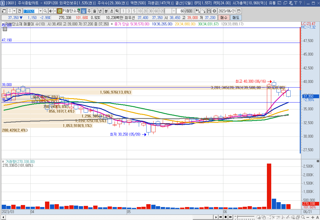This screenshot has height=220, width=320.
Task: Select the 30 interval tab
Action: click(x=151, y=11)
